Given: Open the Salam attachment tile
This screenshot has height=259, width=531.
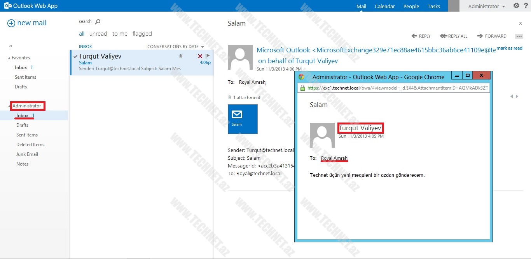Looking at the screenshot, I should tap(243, 119).
